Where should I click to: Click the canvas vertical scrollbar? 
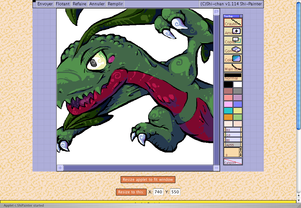click(x=216, y=90)
